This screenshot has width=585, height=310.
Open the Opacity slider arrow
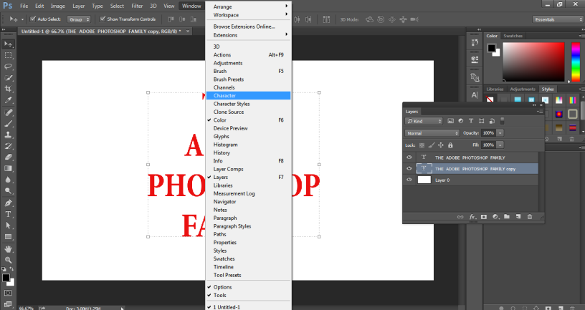click(500, 133)
